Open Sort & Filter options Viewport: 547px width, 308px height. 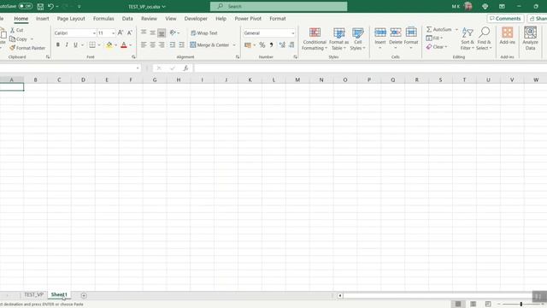pyautogui.click(x=468, y=39)
